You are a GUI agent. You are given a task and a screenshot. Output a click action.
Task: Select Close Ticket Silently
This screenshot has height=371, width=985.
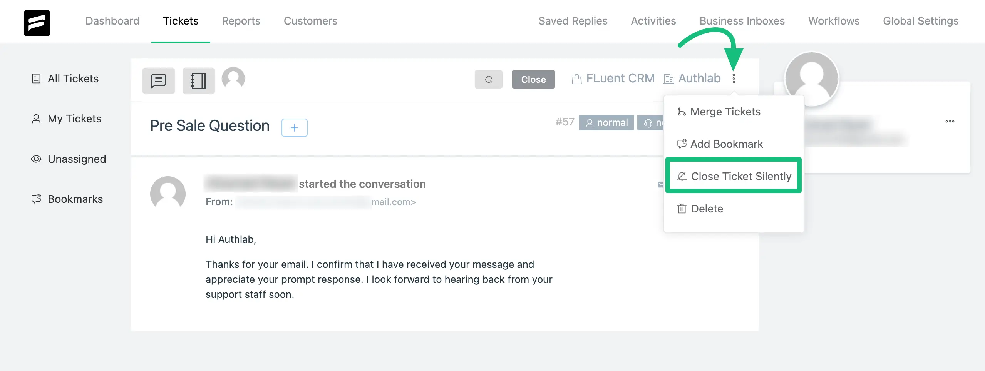point(734,175)
